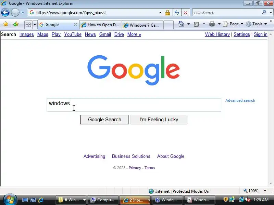
Task: Click the RSS feeds icon
Action: (x=196, y=24)
